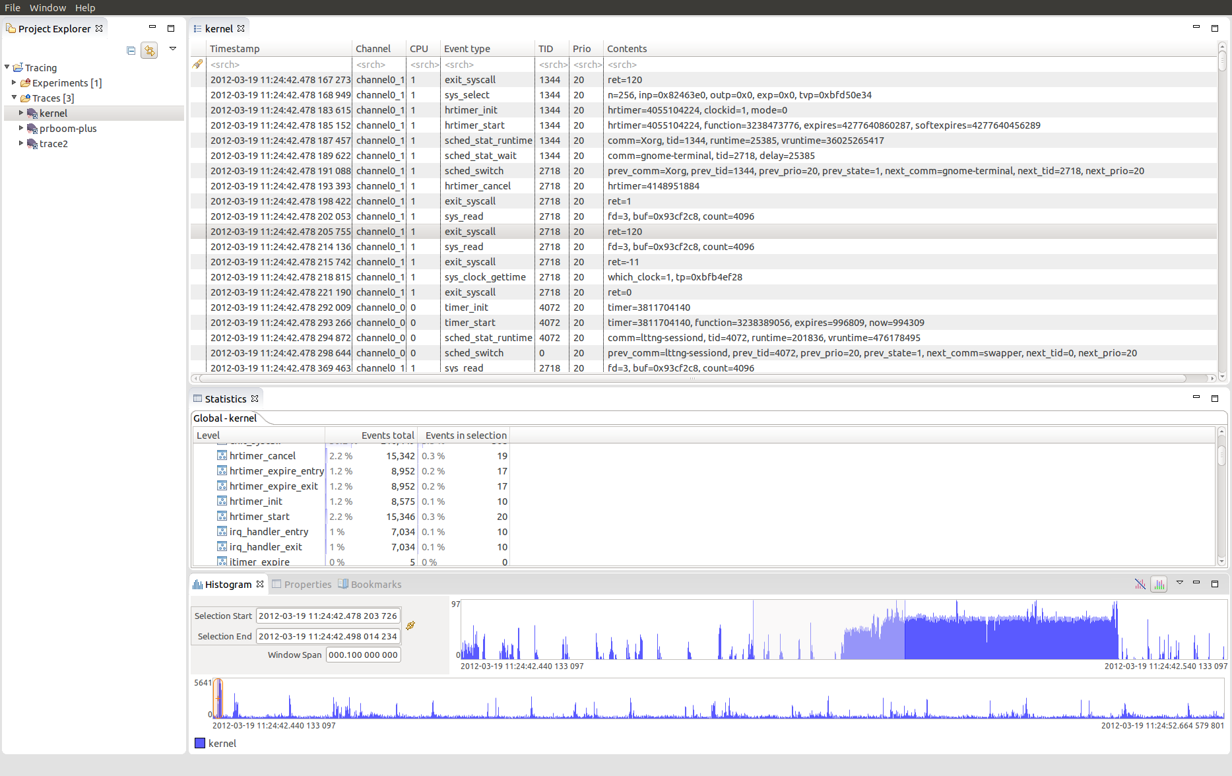Open the Window menu
The height and width of the screenshot is (776, 1232).
[x=48, y=7]
